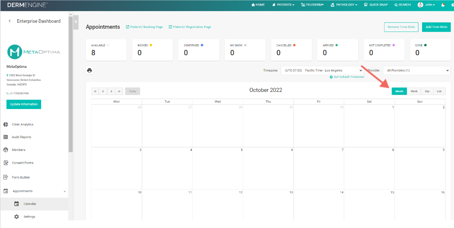
Task: Open Pathology dropdown menu
Action: [344, 5]
